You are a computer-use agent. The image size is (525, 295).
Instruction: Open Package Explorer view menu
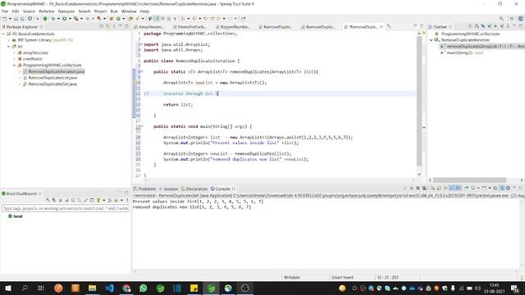pyautogui.click(x=114, y=26)
